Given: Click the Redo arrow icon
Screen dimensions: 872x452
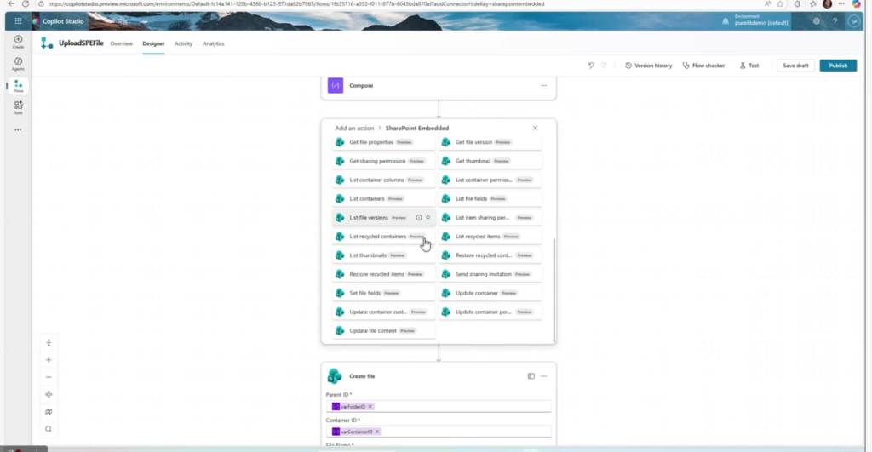Looking at the screenshot, I should coord(604,66).
